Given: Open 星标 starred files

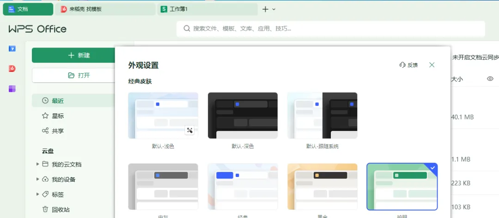Looking at the screenshot, I should point(53,116).
